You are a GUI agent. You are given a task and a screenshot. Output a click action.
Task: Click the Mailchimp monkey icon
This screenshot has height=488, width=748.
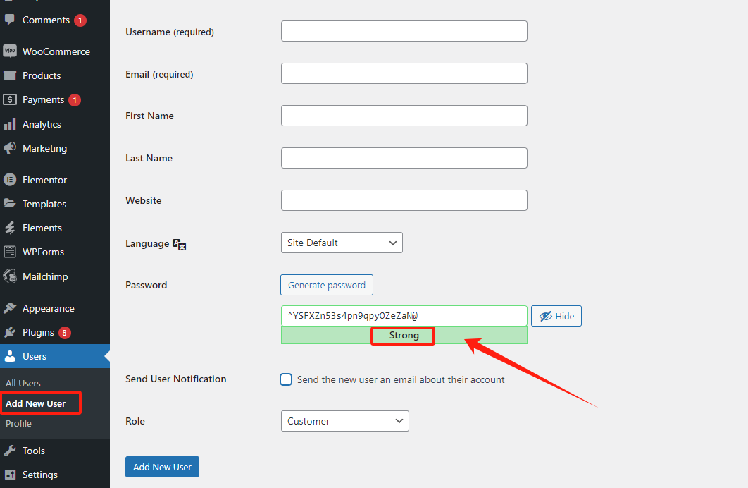(x=10, y=276)
